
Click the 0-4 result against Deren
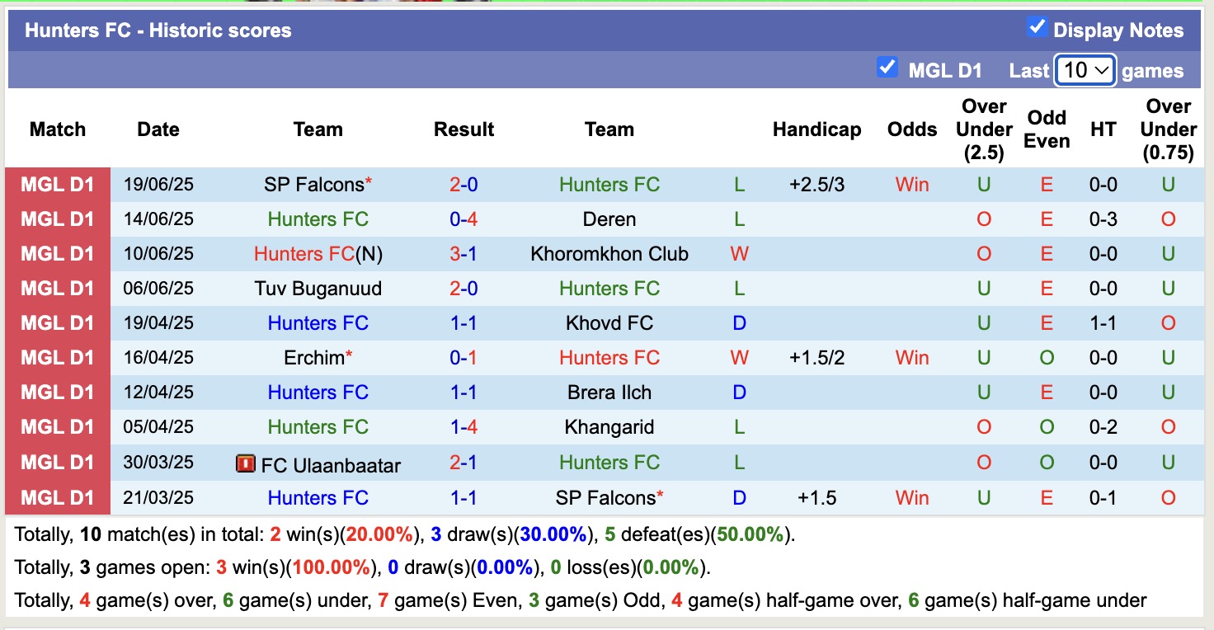463,219
